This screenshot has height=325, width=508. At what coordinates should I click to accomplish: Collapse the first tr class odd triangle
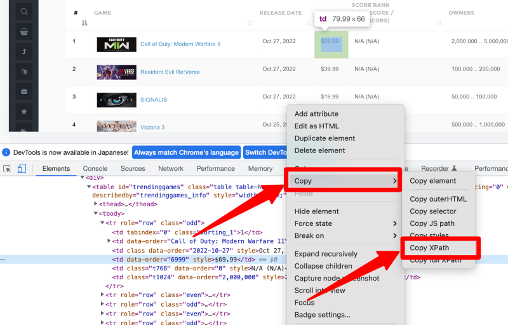pyautogui.click(x=102, y=223)
